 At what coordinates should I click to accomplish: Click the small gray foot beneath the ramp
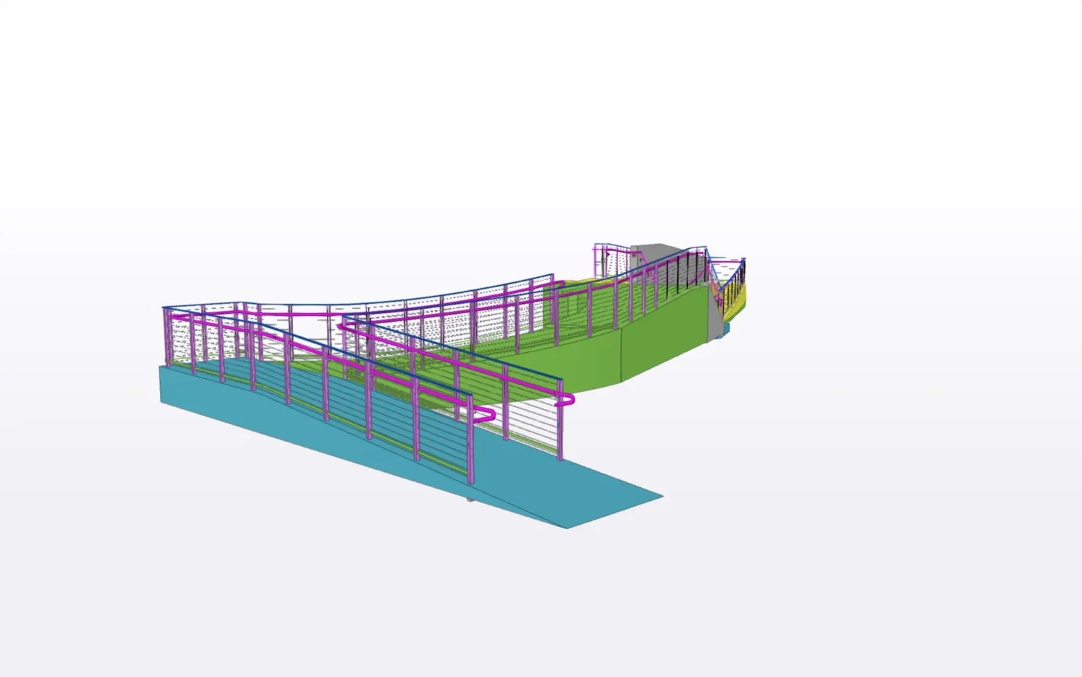click(470, 499)
